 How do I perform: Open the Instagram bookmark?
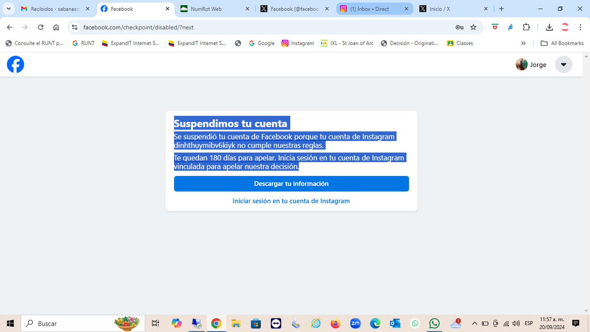pyautogui.click(x=297, y=43)
